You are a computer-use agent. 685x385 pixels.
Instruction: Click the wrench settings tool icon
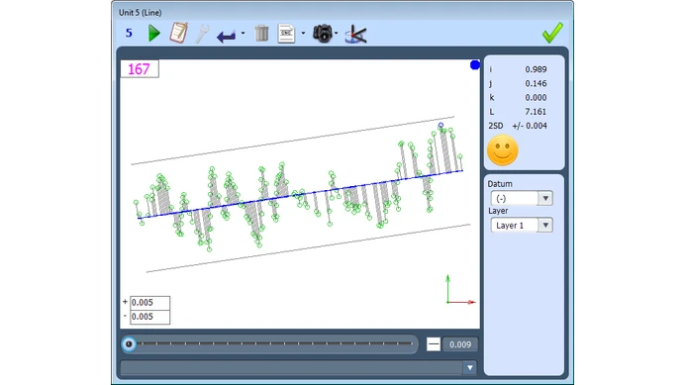point(201,34)
